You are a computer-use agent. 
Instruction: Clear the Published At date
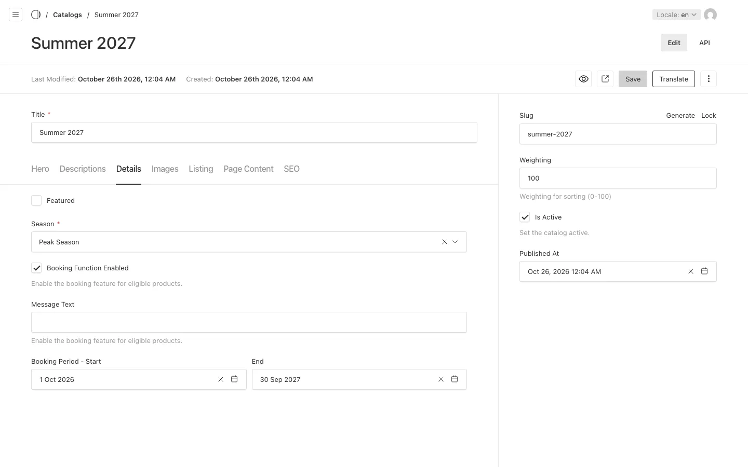tap(691, 271)
